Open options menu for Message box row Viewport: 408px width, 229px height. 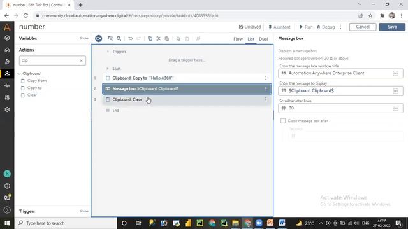[266, 89]
